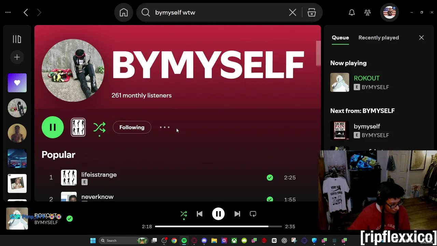Screen dimensions: 437x246
Task: Skip to the next track
Action: tap(237, 214)
